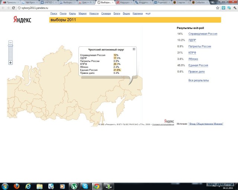Launch Firefox from taskbar
Image resolution: width=238 pixels, height=190 pixels.
point(16,186)
